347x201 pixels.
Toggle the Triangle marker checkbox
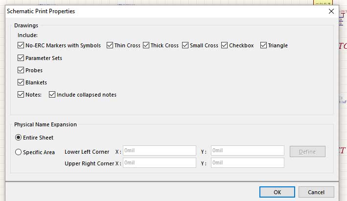(264, 45)
